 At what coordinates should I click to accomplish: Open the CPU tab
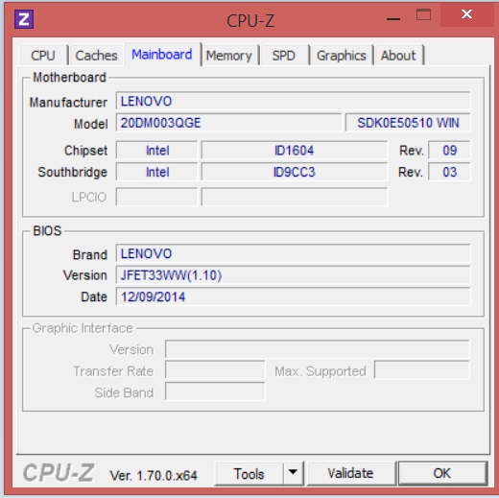[x=43, y=56]
